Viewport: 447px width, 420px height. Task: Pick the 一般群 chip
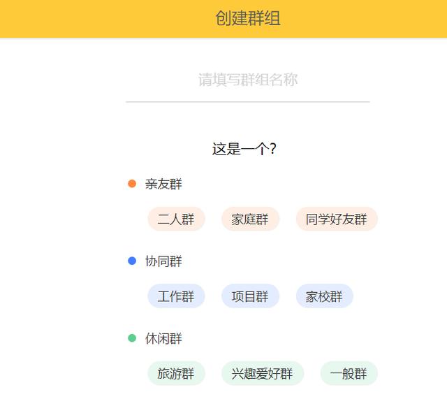[x=349, y=373]
